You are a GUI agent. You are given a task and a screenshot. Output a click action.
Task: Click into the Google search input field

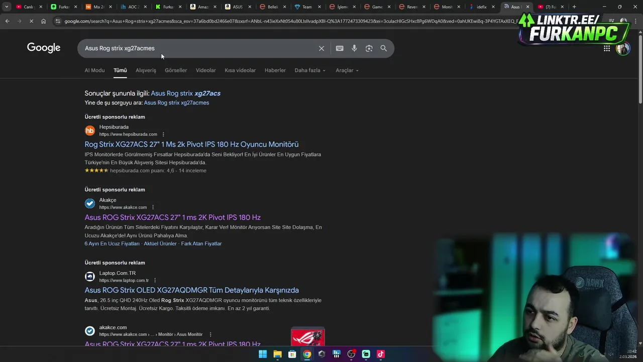198,48
